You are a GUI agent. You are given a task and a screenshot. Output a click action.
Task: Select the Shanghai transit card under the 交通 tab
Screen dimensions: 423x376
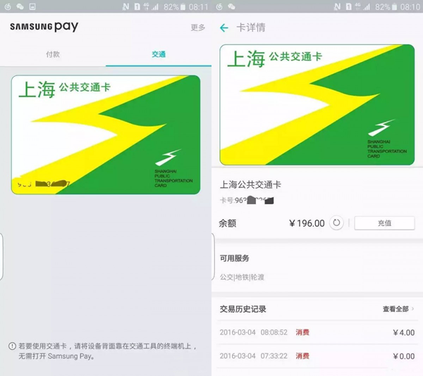106,135
